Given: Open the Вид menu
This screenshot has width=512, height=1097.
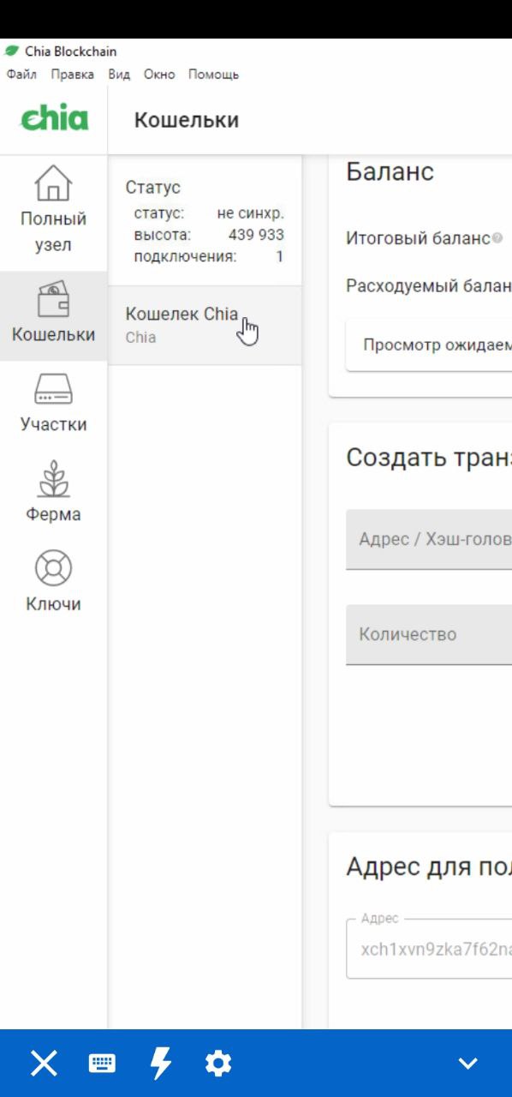Looking at the screenshot, I should point(119,75).
